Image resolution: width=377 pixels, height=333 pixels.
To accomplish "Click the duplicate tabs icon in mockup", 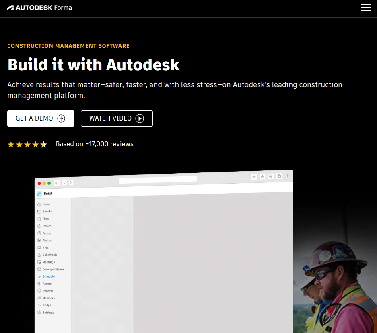I will click(x=279, y=176).
